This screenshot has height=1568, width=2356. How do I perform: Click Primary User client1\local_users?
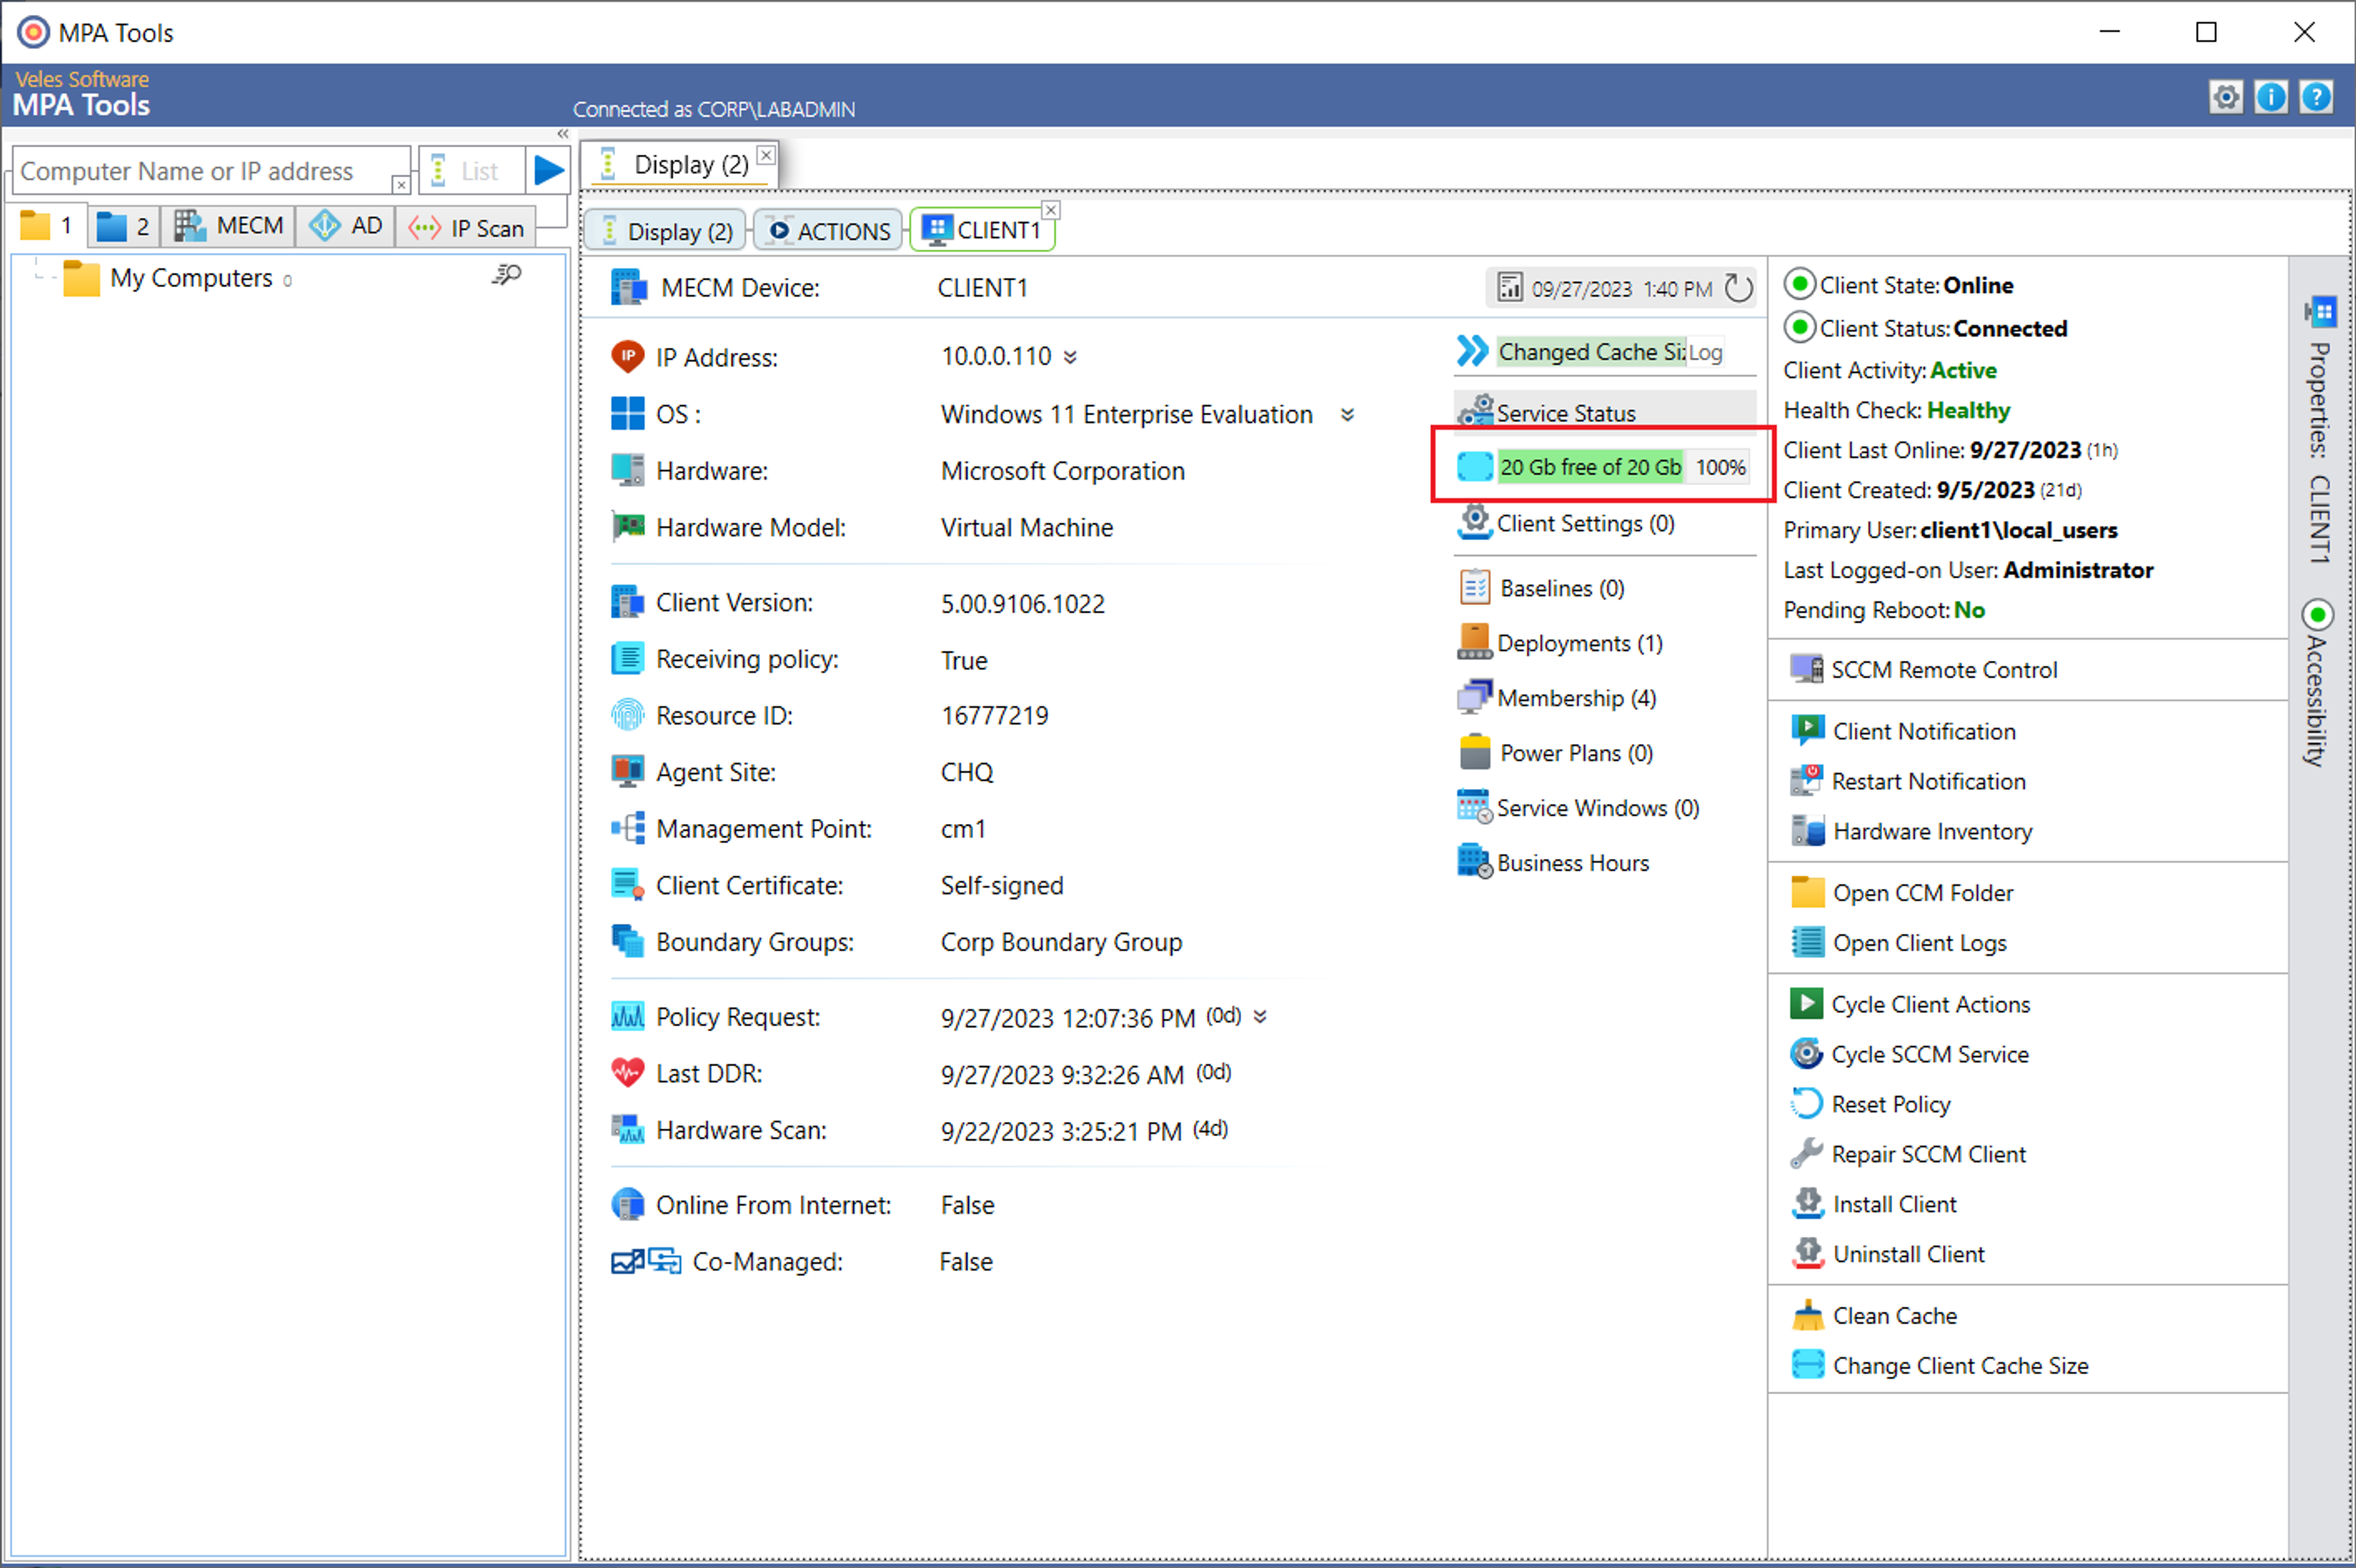click(x=2018, y=530)
